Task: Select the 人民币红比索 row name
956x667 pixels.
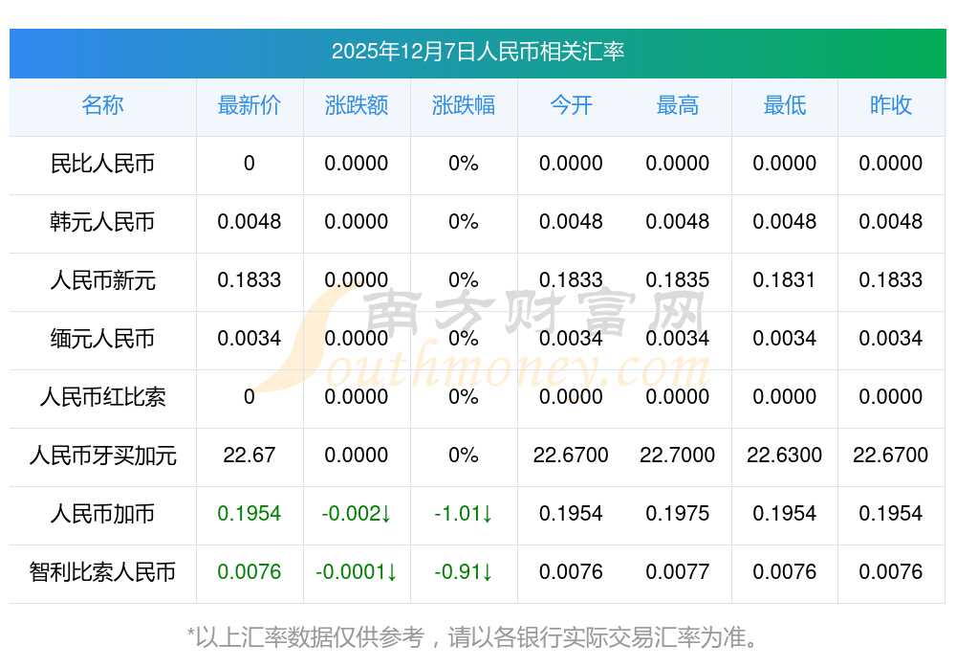Action: [102, 397]
